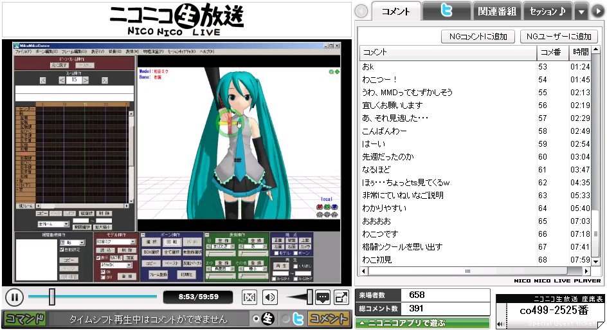The height and width of the screenshot is (332, 607).
Task: Click the eye morph slider in the 表情操作 panel
Action: [x=221, y=254]
